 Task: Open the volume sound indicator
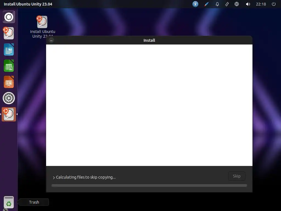pyautogui.click(x=248, y=4)
